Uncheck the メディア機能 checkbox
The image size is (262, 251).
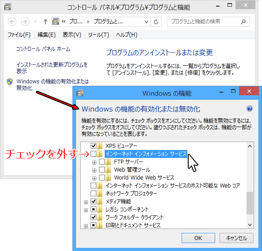pos(93,202)
